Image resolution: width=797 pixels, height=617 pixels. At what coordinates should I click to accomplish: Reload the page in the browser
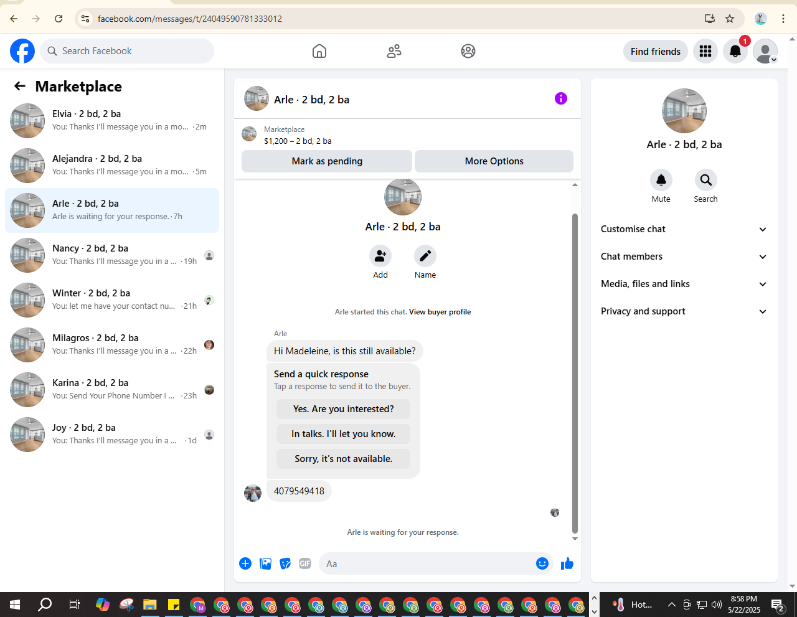pyautogui.click(x=59, y=19)
